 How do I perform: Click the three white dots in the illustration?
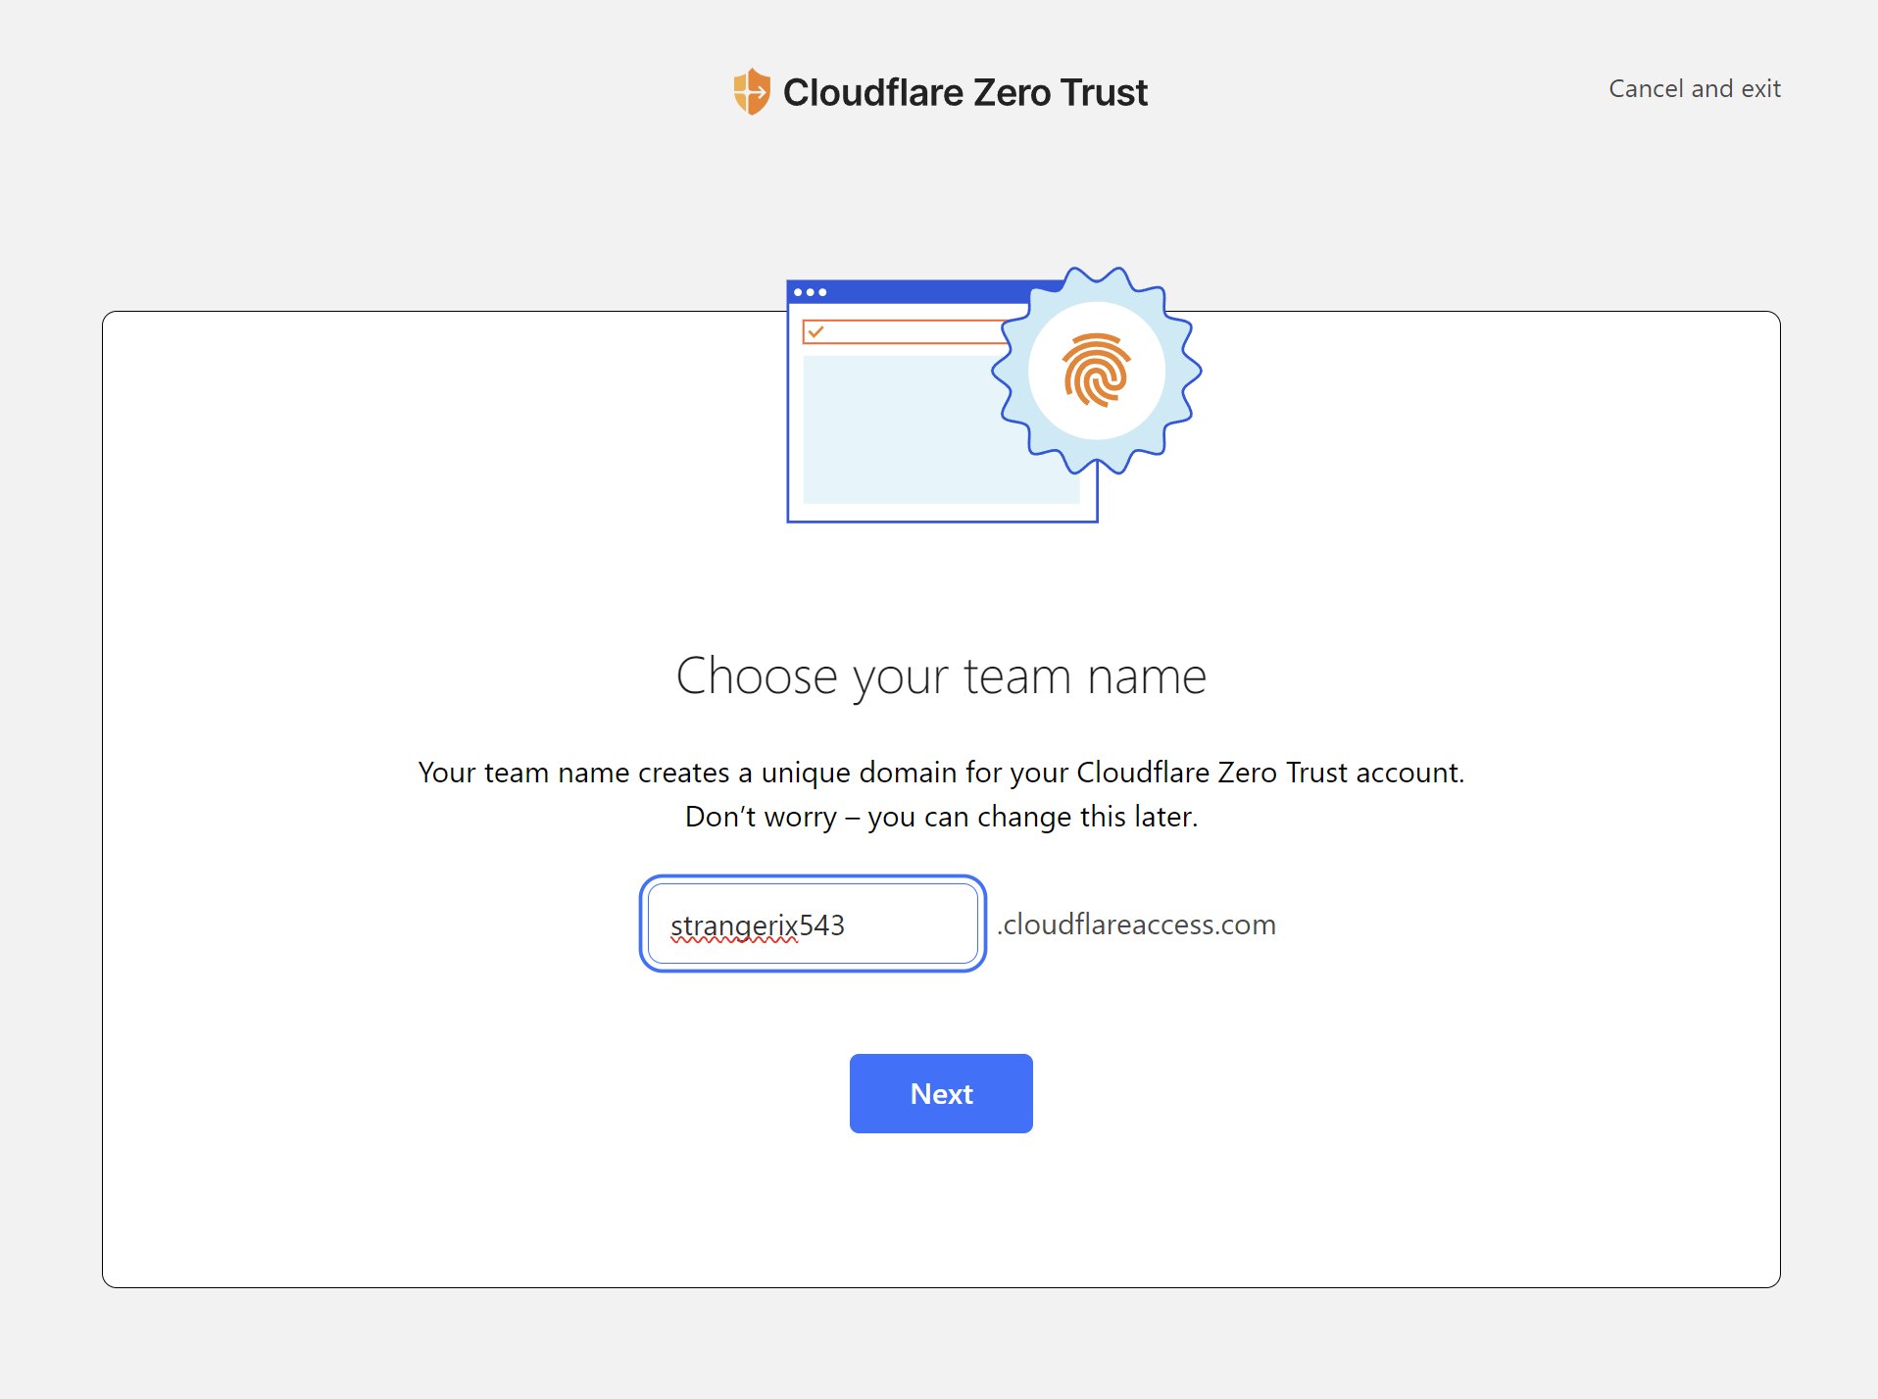tap(810, 292)
